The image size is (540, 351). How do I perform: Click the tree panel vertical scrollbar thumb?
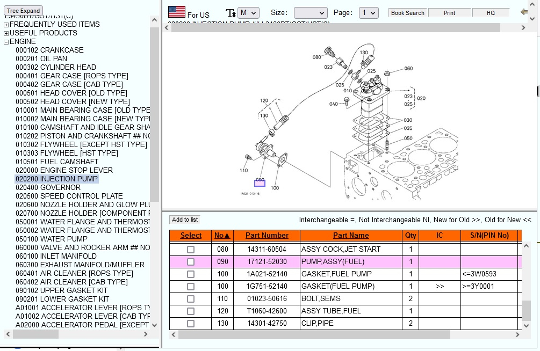click(x=154, y=114)
